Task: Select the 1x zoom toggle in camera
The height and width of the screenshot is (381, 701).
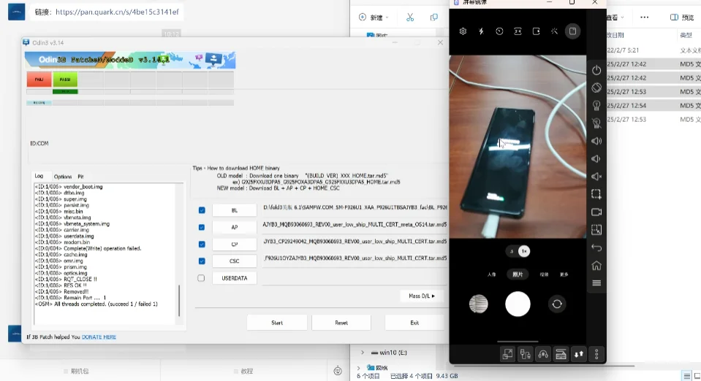Action: [x=524, y=252]
